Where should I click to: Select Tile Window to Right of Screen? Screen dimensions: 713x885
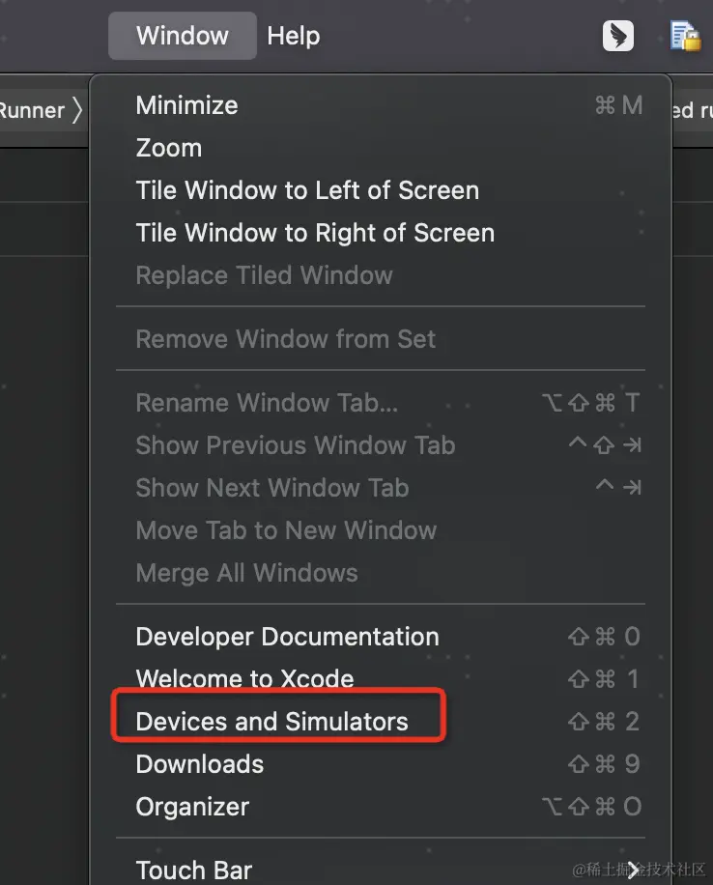[315, 233]
